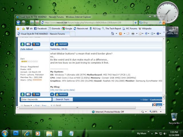Open the Info-Aid (be up-to-date) blog link
The image size is (183, 137).
(x=62, y=90)
